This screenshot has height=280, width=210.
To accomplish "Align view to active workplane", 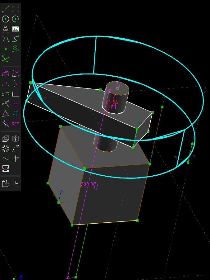I will (16, 183).
